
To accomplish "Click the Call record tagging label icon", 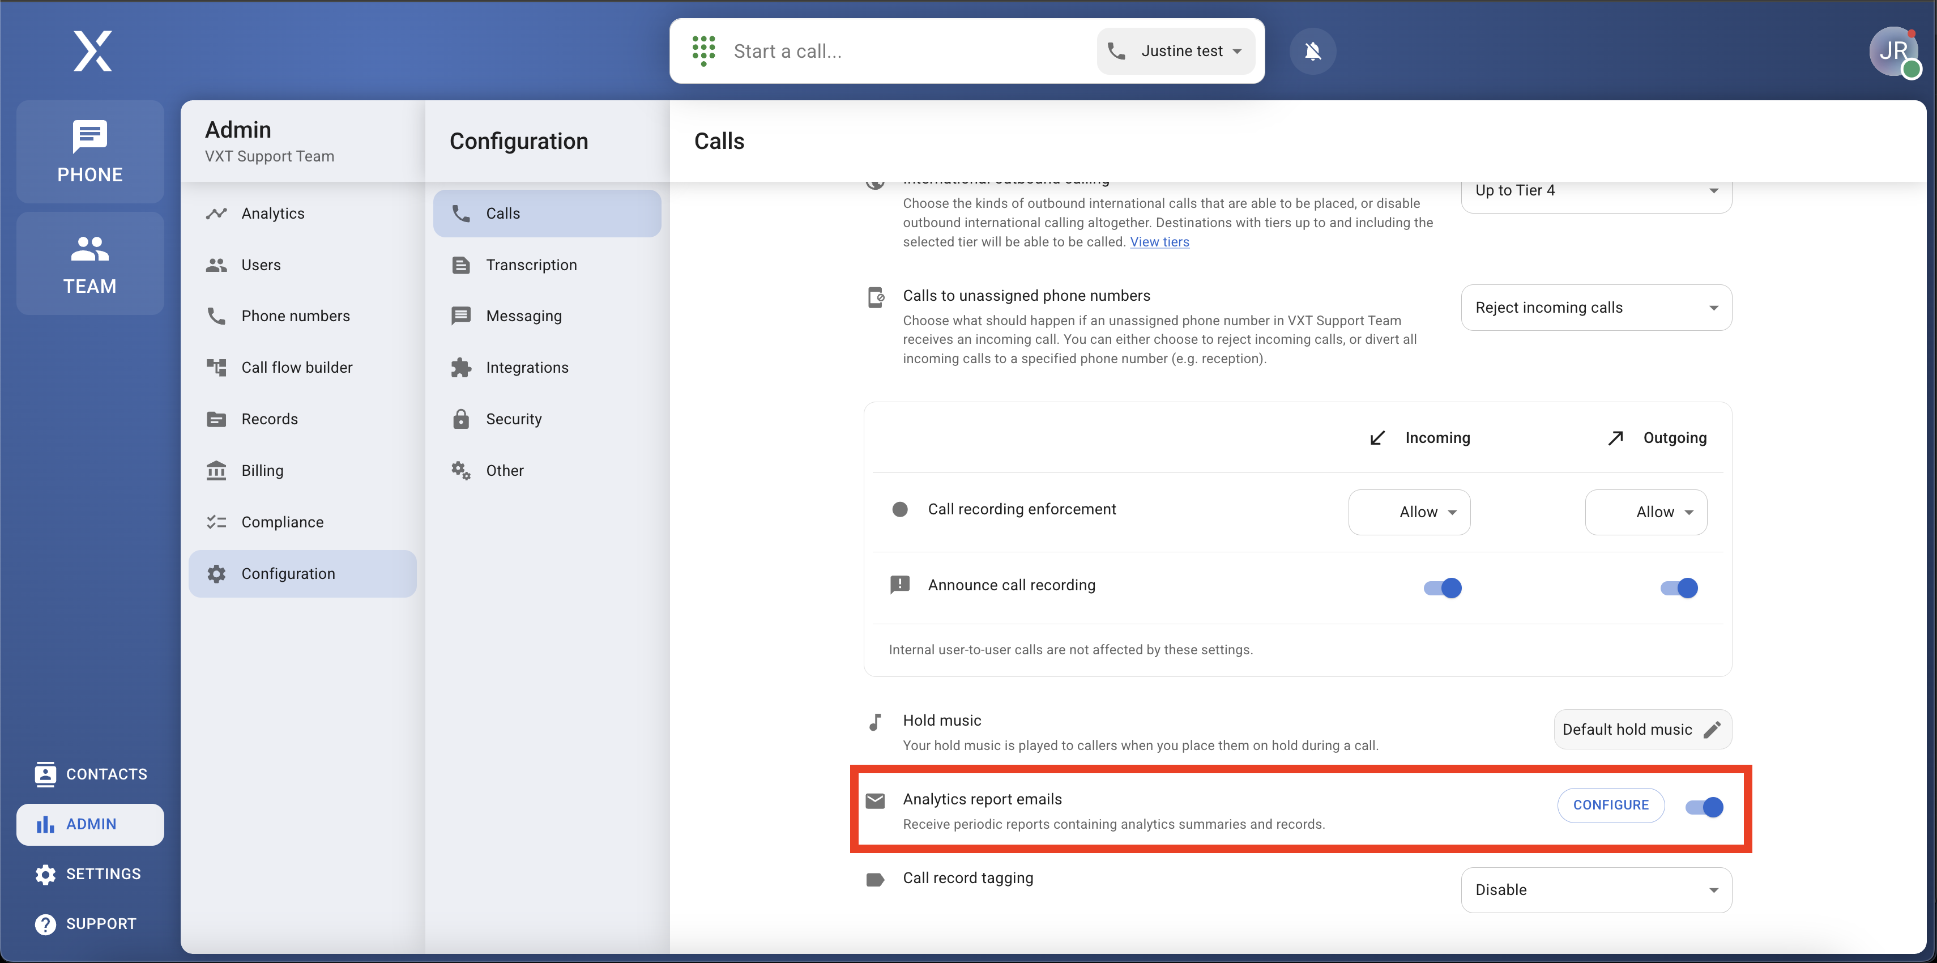I will click(x=875, y=880).
